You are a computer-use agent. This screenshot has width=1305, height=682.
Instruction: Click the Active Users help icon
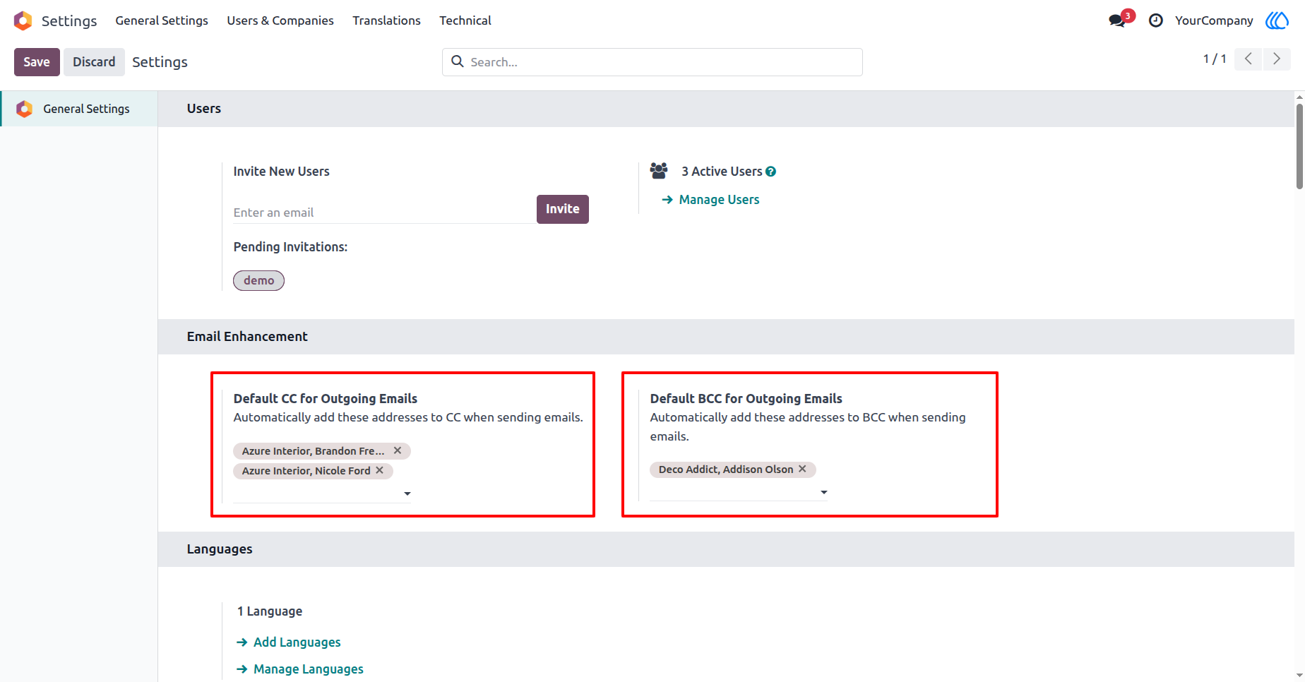click(x=771, y=172)
